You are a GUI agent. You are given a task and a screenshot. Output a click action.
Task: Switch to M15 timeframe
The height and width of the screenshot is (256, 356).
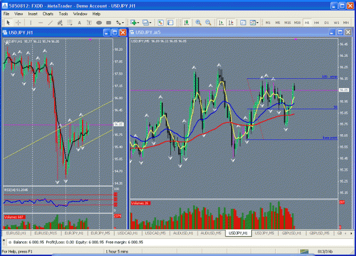pos(288,23)
